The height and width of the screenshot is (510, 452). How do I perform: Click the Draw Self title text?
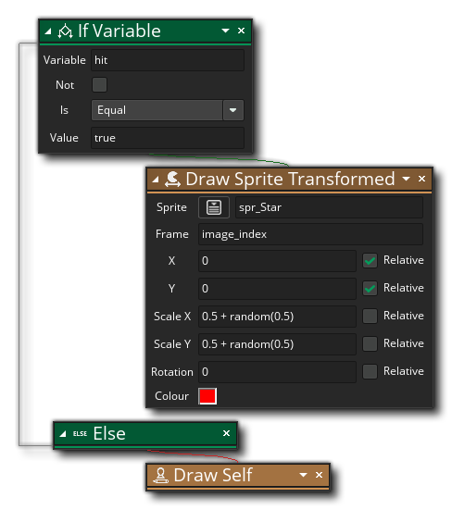(x=213, y=475)
